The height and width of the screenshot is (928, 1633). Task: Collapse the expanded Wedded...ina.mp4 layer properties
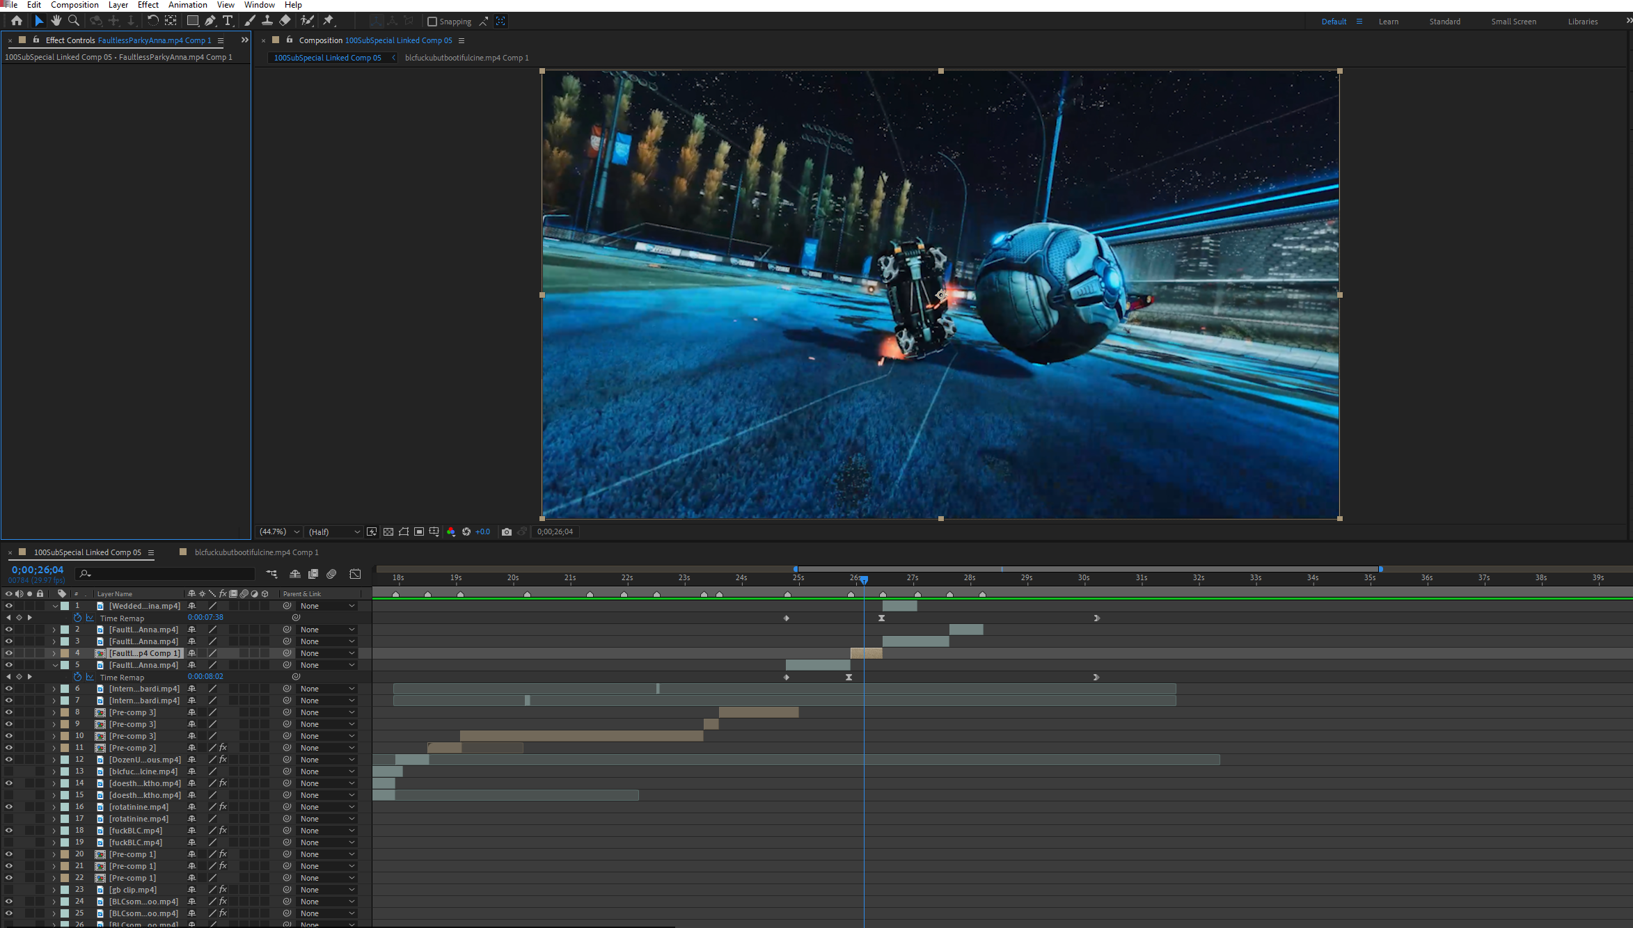coord(56,605)
